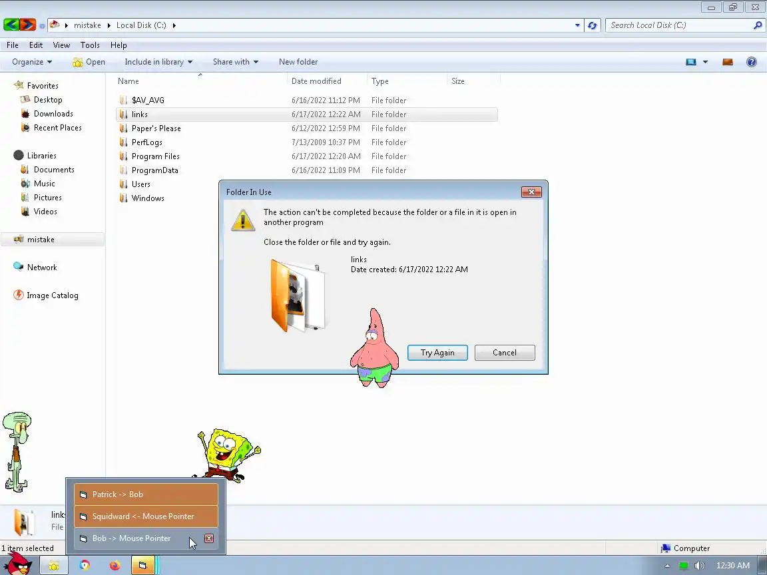Select the Windows folder
This screenshot has width=767, height=575.
(148, 198)
